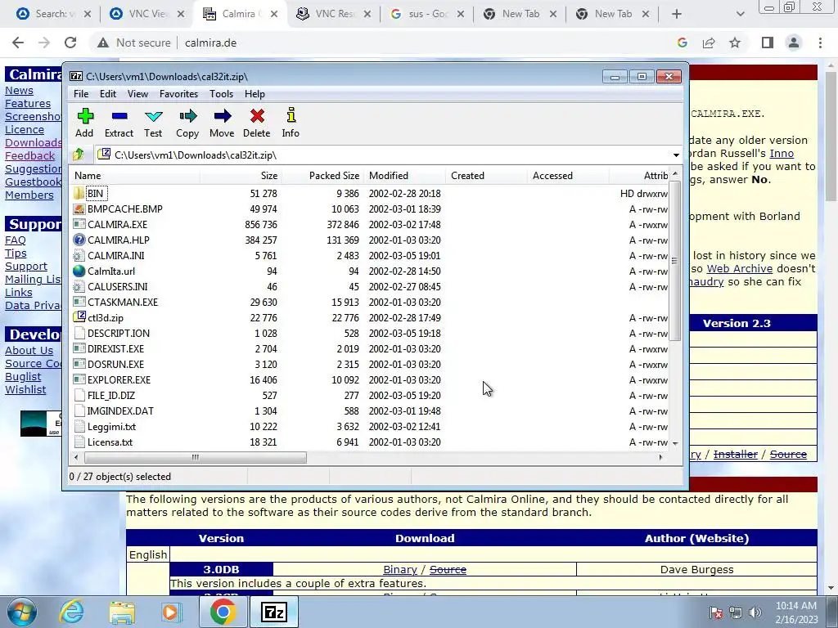Open the Edit menu in 7-Zip

pyautogui.click(x=108, y=94)
